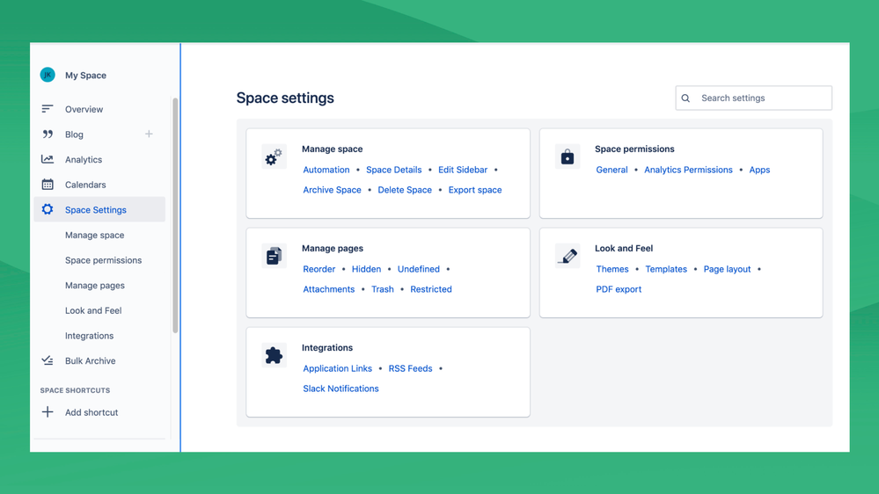Screen dimensions: 879x494
Task: Click the Analytics chart icon
Action: pyautogui.click(x=48, y=159)
